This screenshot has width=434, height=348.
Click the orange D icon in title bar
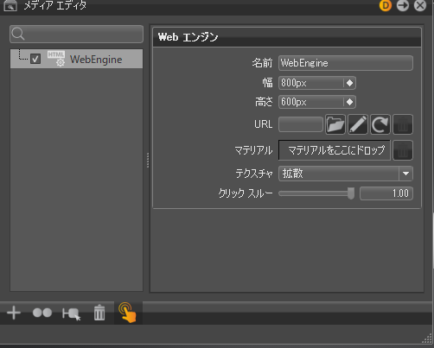click(386, 5)
